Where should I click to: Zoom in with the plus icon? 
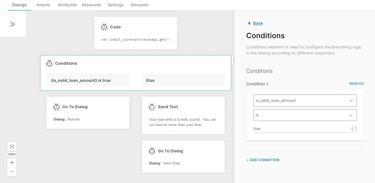(12, 163)
